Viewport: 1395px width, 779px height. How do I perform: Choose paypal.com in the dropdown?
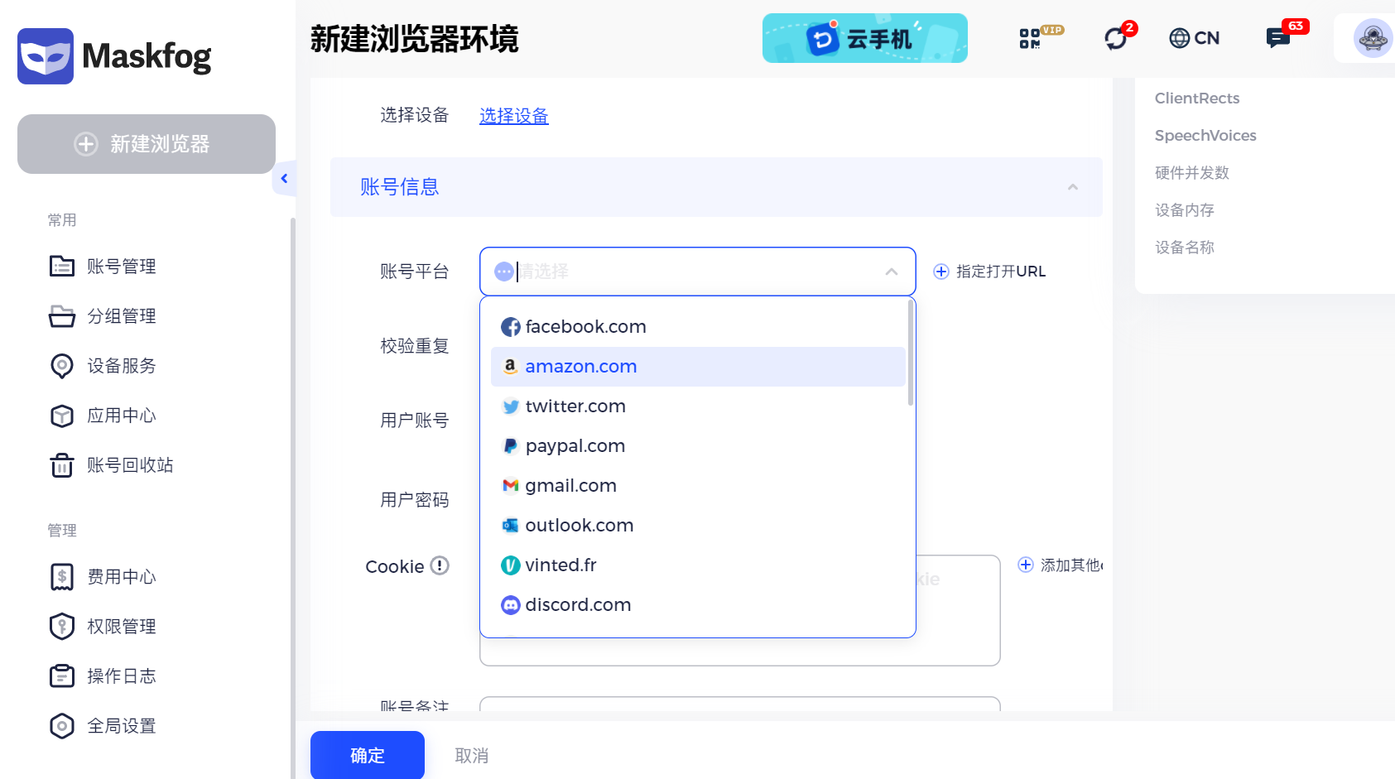pos(698,446)
